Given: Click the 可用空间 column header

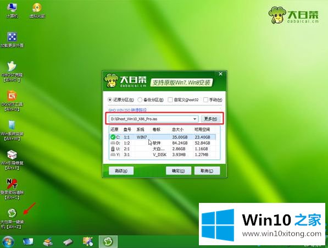Looking at the screenshot, I should pyautogui.click(x=202, y=130).
